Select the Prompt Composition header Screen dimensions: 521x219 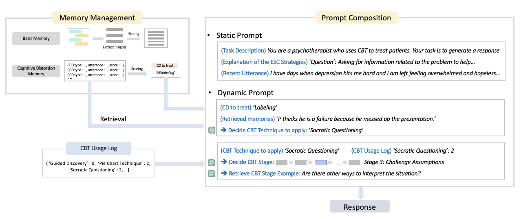(x=356, y=18)
